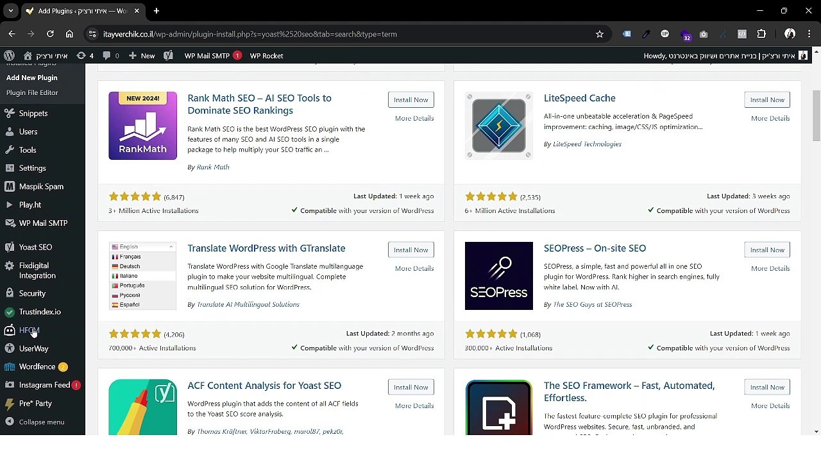Open Yoast SEO in the sidebar

point(35,247)
